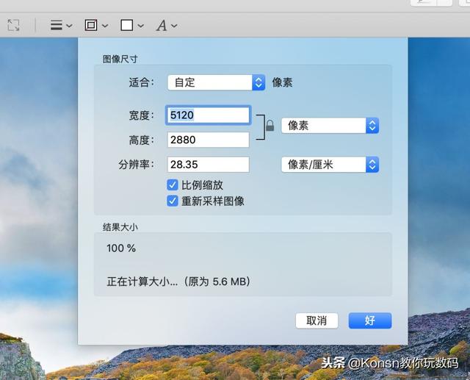Confirm with the 好 button
Screen dimensions: 470x380
point(369,320)
